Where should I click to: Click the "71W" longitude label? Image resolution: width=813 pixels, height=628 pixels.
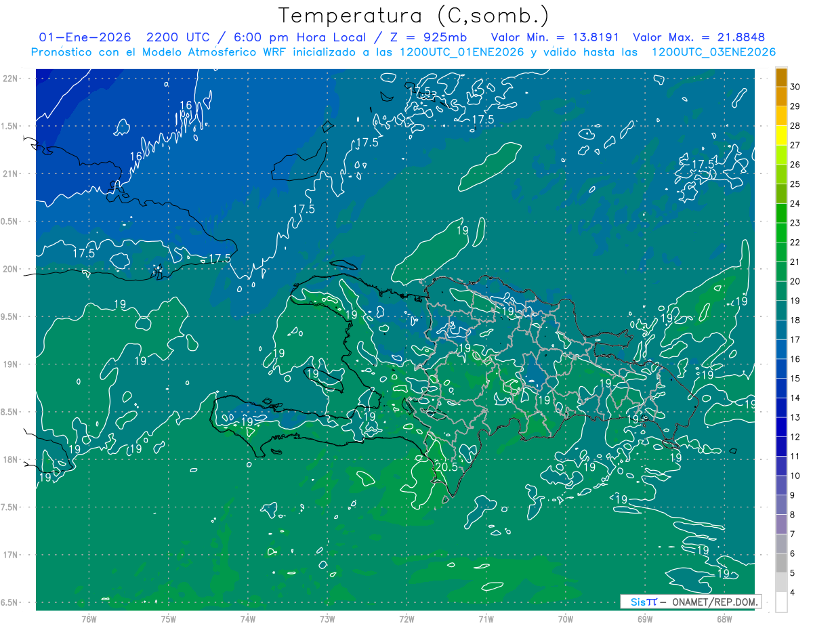point(486,619)
